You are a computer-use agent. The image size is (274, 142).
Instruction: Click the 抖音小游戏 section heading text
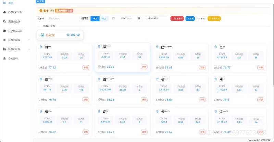coord(49,26)
